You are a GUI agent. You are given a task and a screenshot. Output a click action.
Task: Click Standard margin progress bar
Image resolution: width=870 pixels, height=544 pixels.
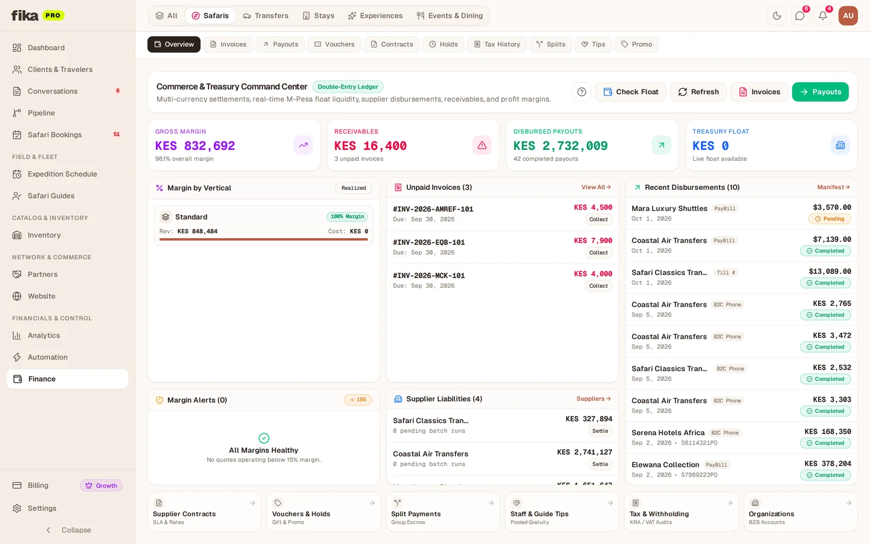click(x=263, y=239)
